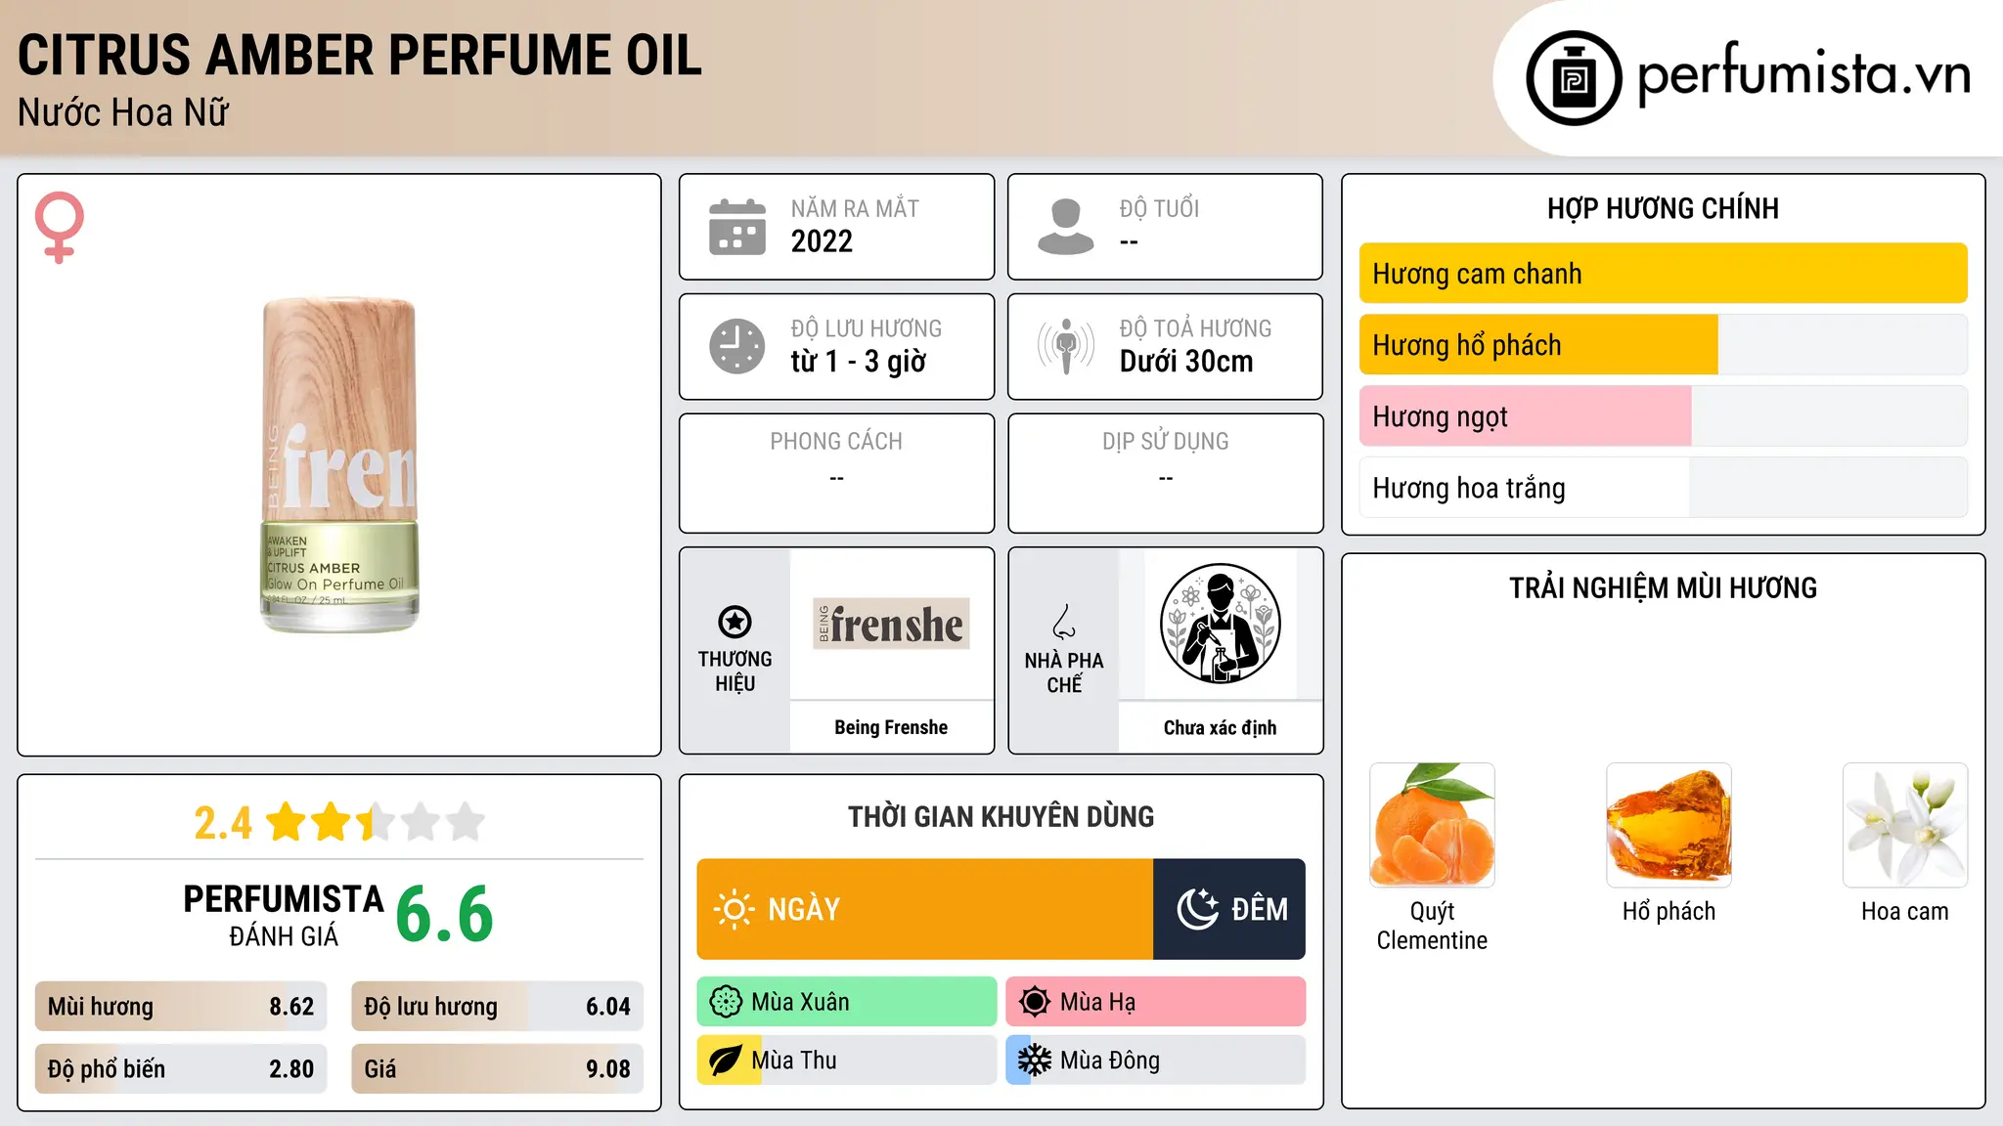The width and height of the screenshot is (2003, 1126).
Task: Click the projection value Dưới 30cm
Action: click(x=1186, y=362)
